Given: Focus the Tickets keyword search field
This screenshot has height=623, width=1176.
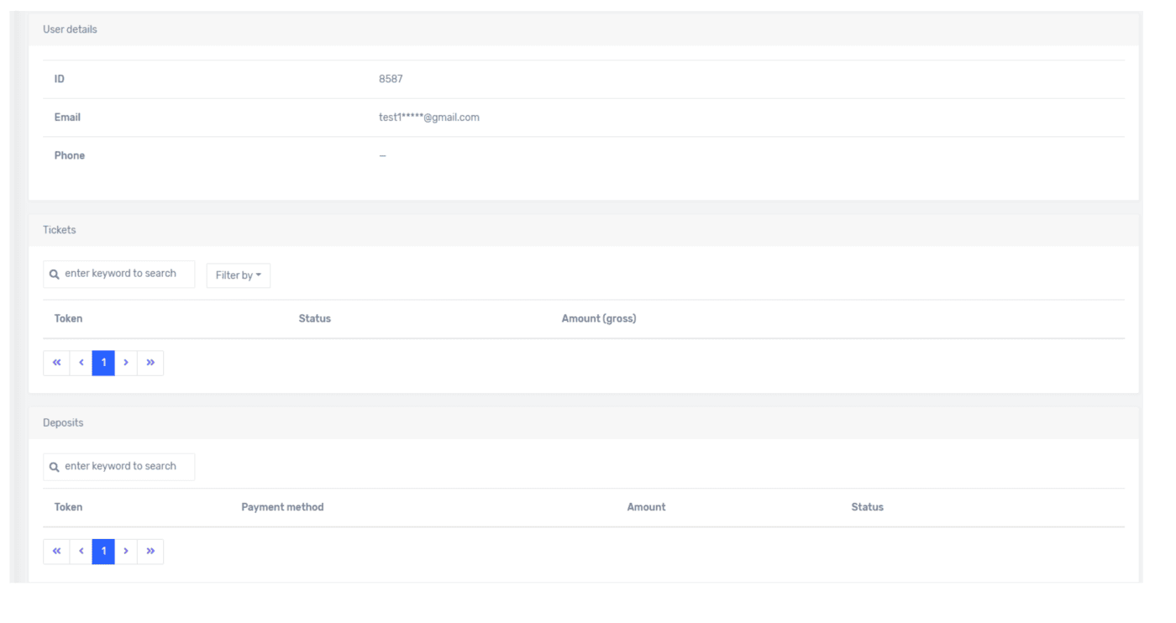Looking at the screenshot, I should point(126,274).
